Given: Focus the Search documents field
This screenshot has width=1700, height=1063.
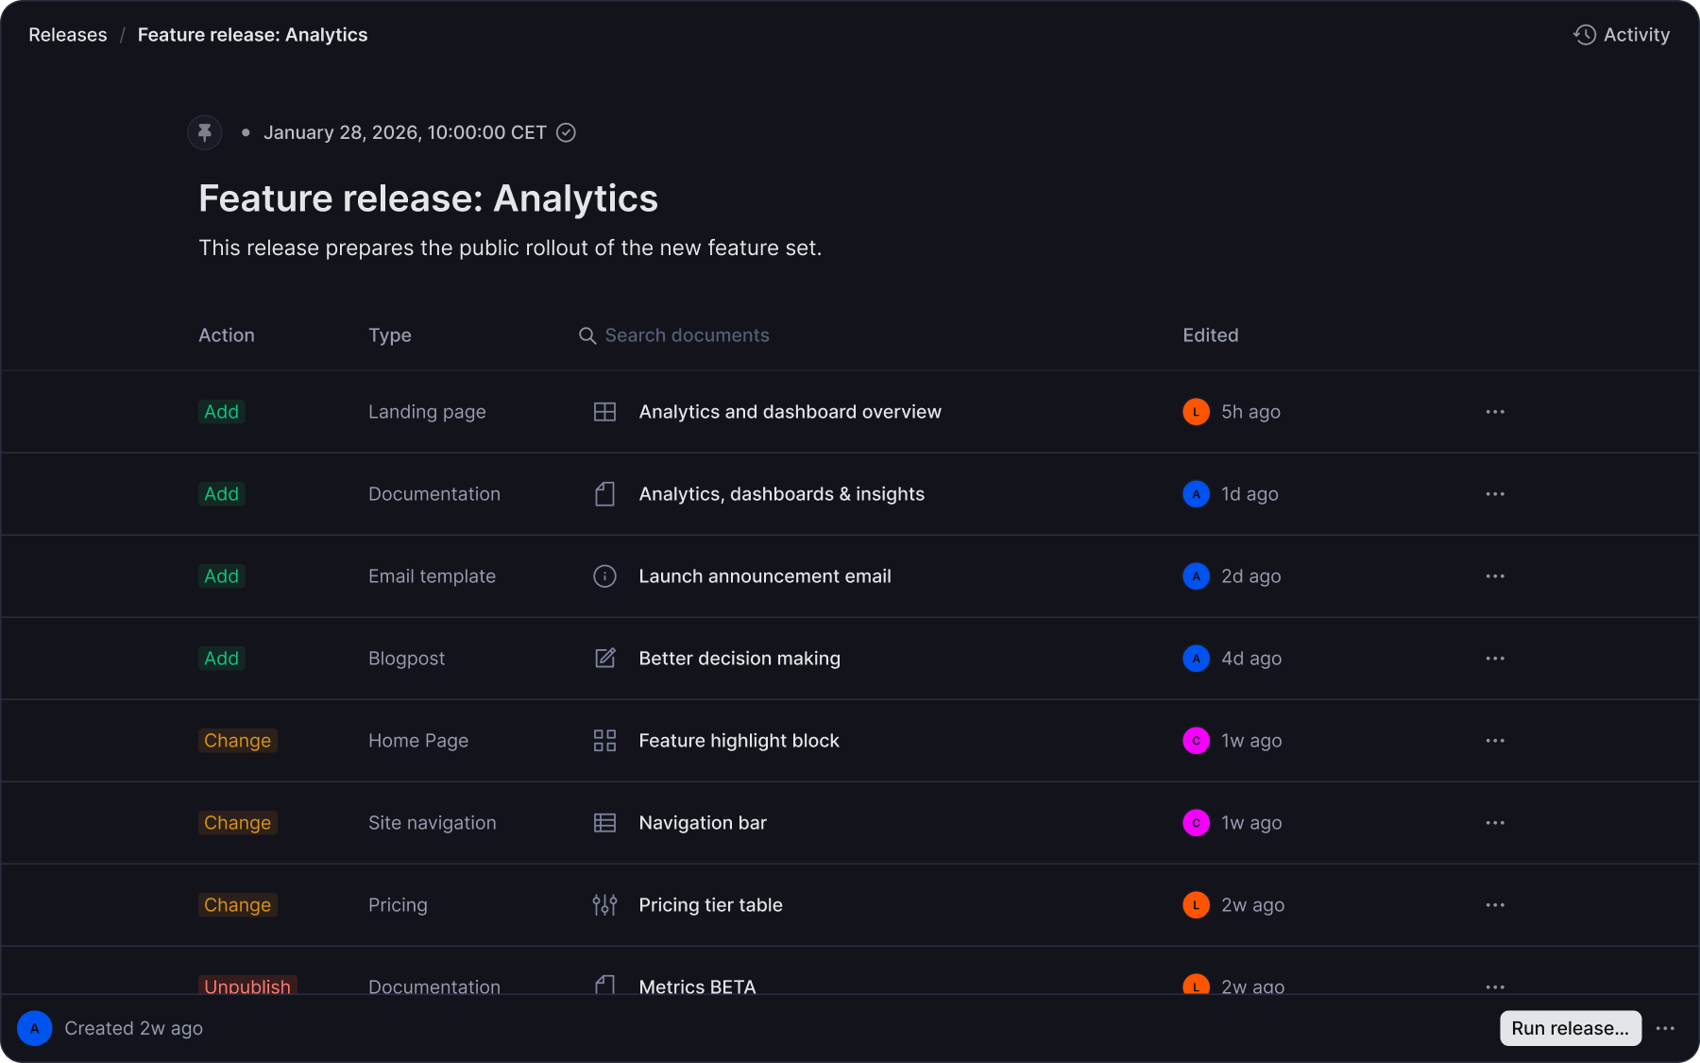Looking at the screenshot, I should pyautogui.click(x=687, y=335).
